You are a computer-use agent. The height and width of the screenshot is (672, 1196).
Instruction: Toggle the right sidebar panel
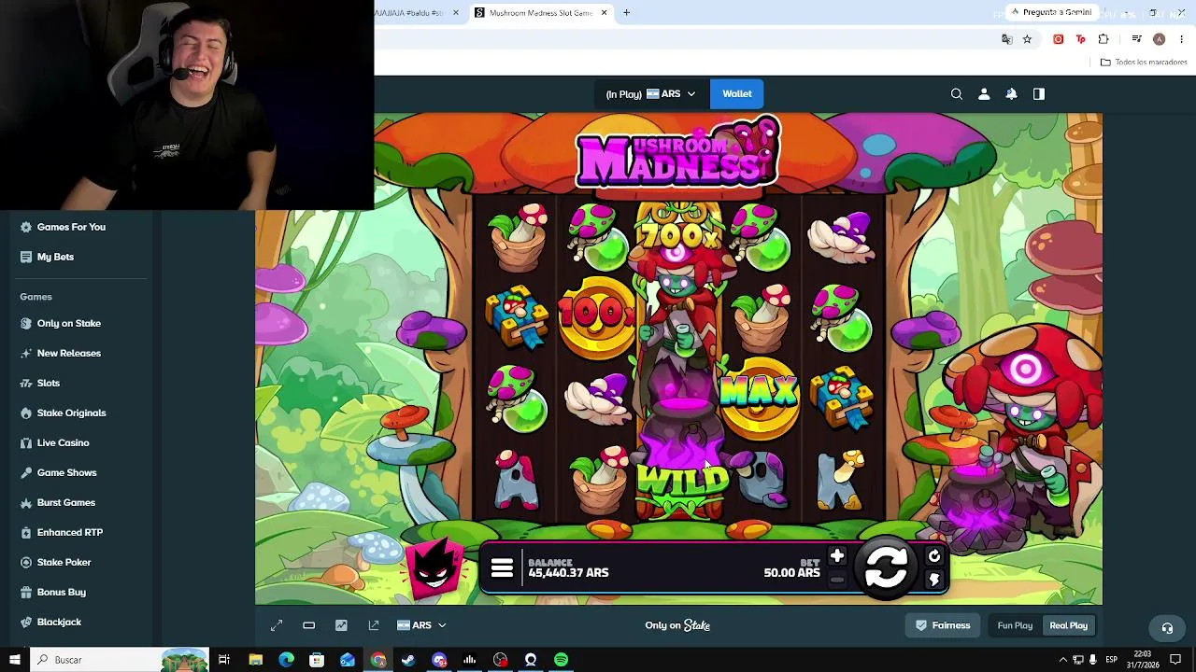pos(1039,93)
